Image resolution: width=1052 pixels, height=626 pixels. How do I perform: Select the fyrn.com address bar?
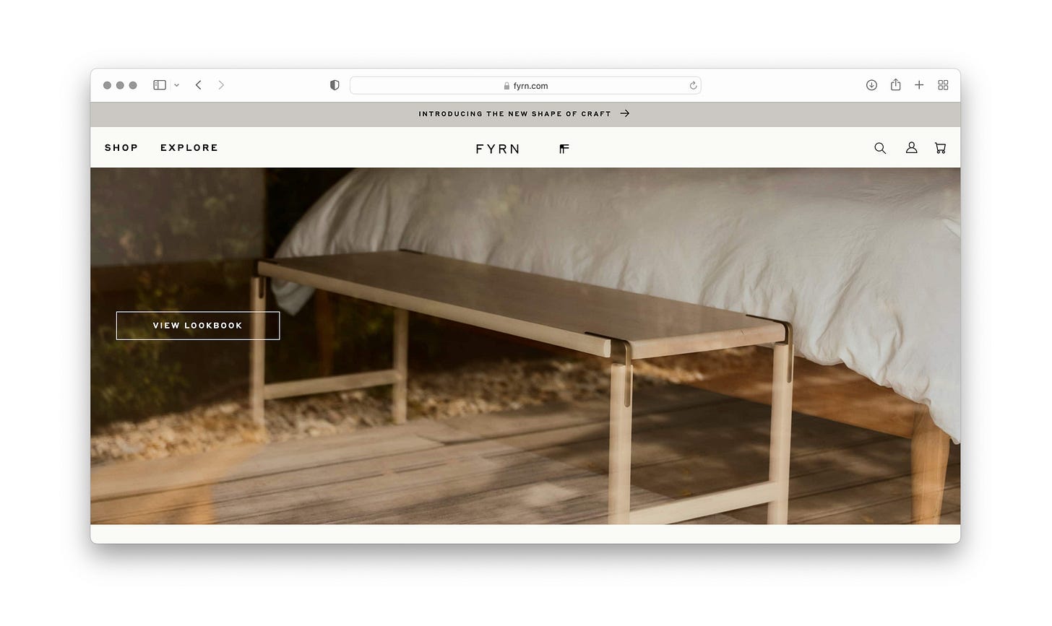525,85
